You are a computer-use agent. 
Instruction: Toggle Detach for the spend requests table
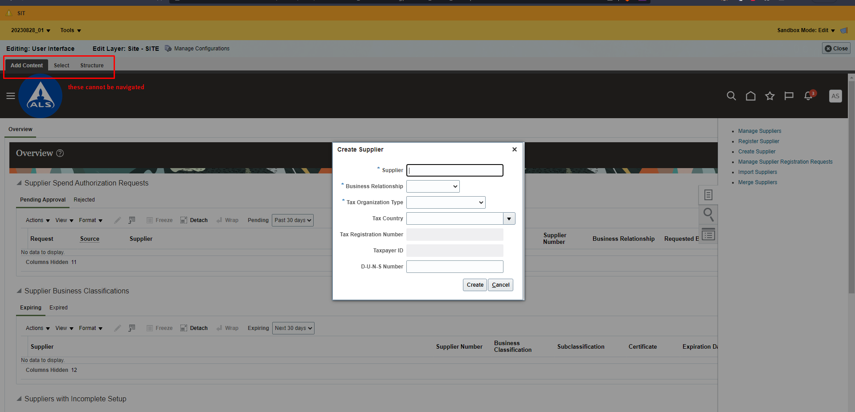click(x=194, y=220)
